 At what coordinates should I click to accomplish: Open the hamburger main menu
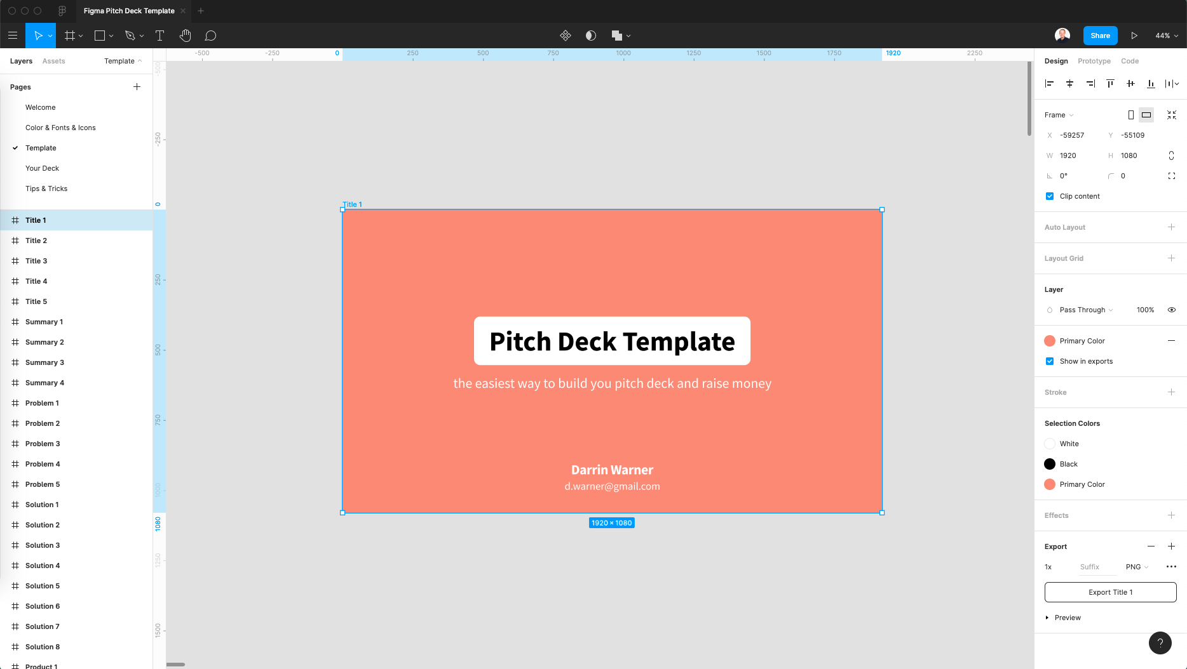(x=13, y=36)
